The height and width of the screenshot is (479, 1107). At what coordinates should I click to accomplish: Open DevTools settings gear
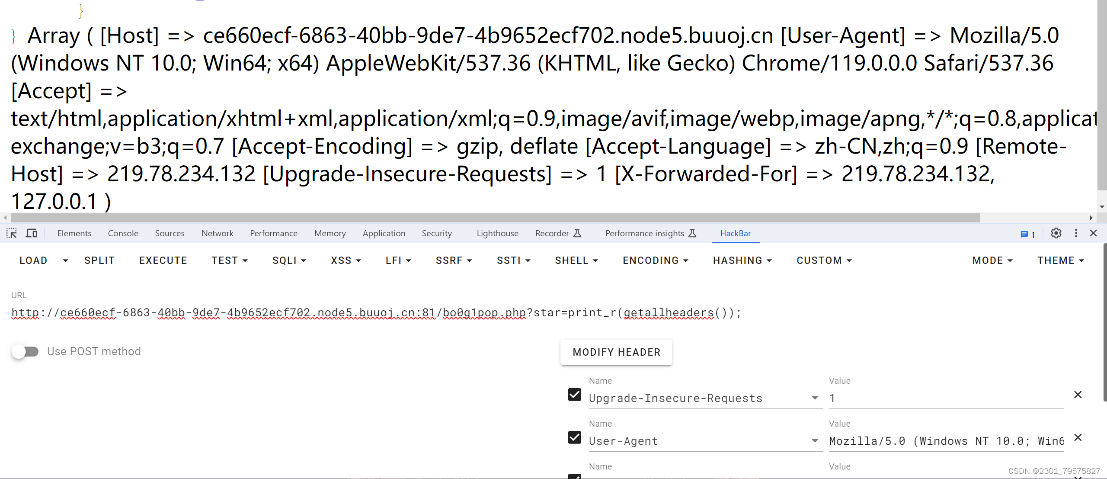pyautogui.click(x=1056, y=233)
